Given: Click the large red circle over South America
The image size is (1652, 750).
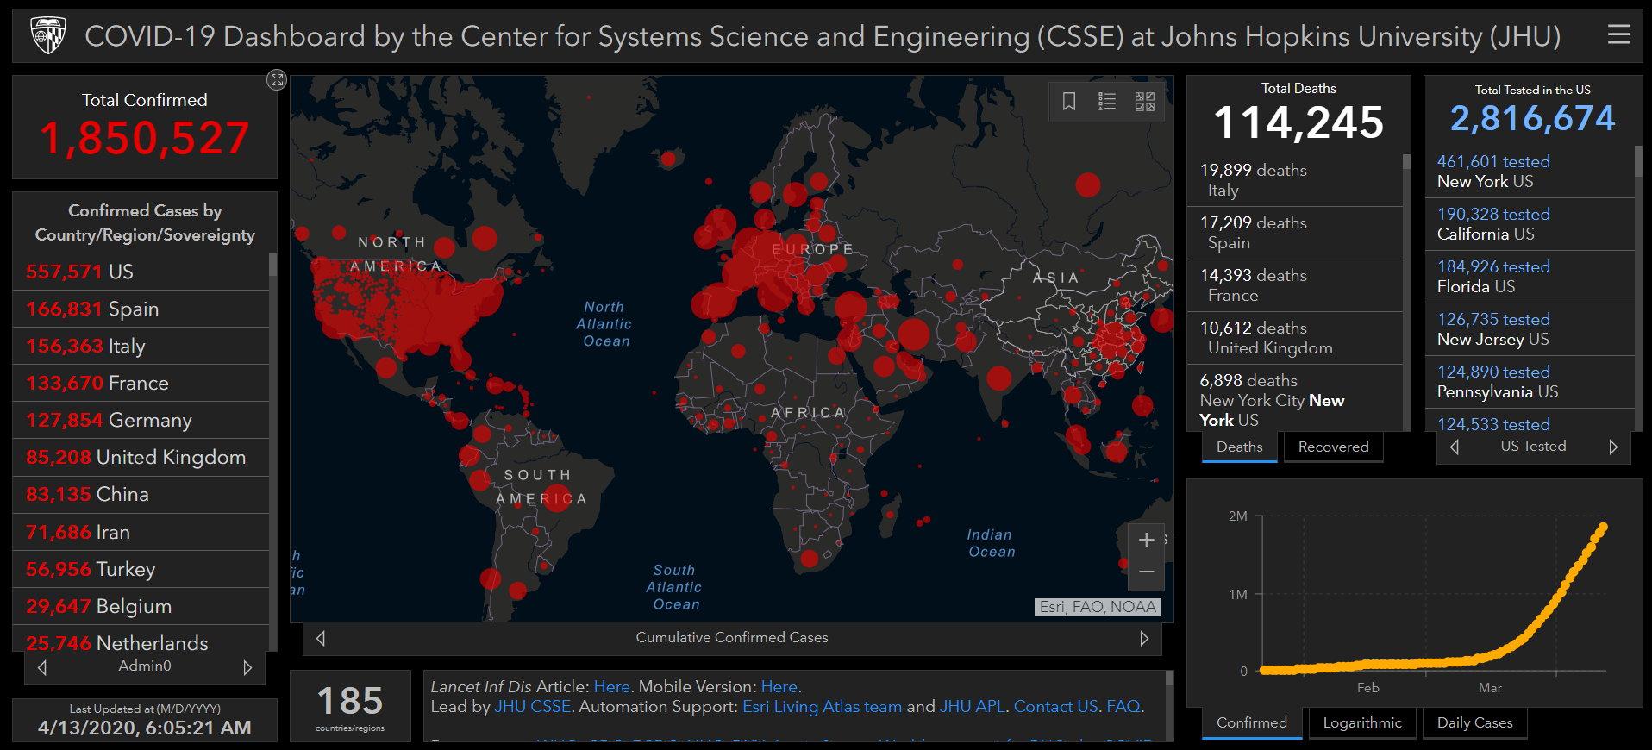Looking at the screenshot, I should coord(557,497).
